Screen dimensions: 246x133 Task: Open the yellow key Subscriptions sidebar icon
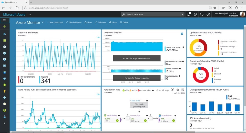(5, 91)
